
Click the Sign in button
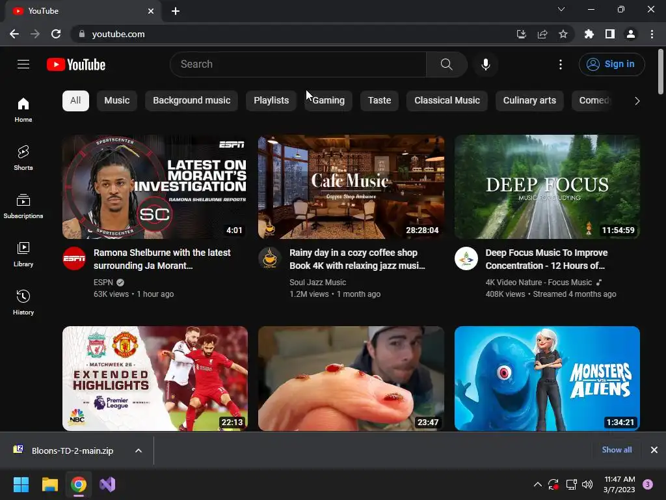coord(611,64)
